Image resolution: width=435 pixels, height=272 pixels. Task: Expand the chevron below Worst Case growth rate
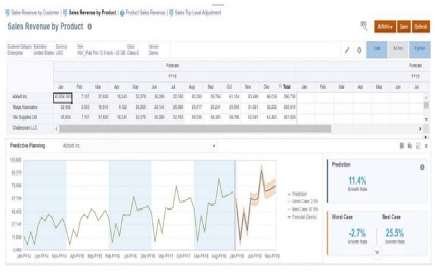(377, 252)
